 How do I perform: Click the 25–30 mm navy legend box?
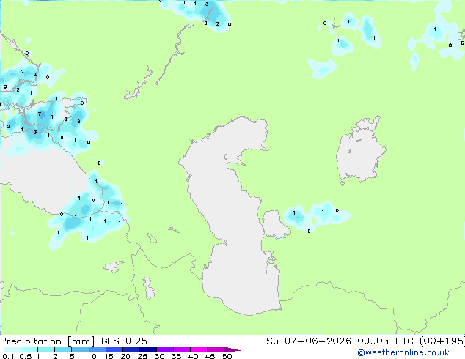[x=148, y=349]
